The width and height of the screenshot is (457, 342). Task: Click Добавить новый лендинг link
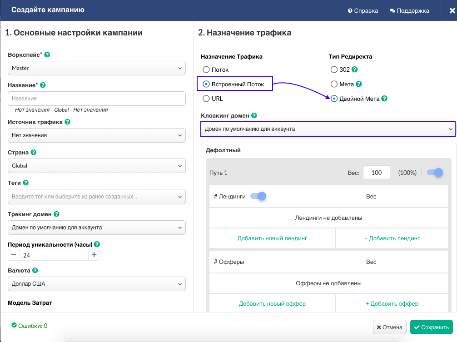(272, 238)
